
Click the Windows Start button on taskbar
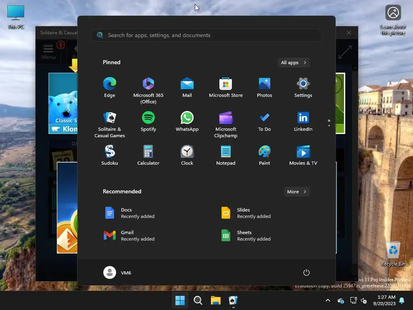click(x=180, y=300)
